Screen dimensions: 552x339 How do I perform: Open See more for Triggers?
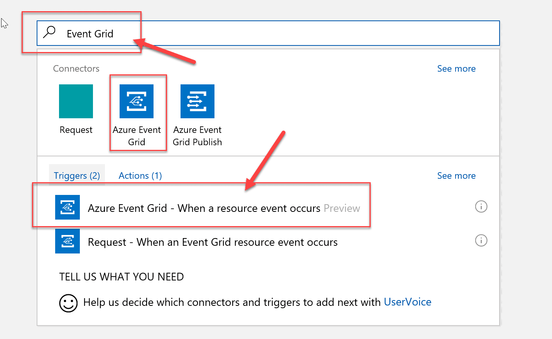tap(456, 176)
